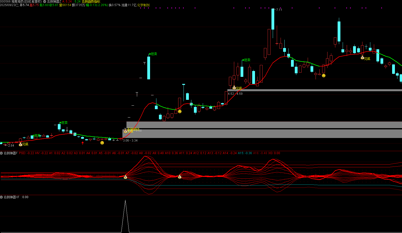Click the leftmost green 短卖 star marker
Viewport: 402px width, 233px height.
[36, 136]
